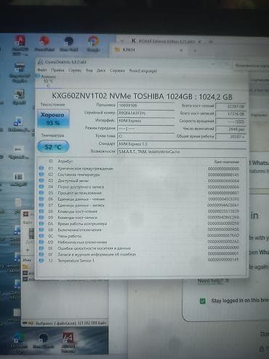
Task: Select the Хорошо 52 °C drive tab
Action: tap(48, 81)
